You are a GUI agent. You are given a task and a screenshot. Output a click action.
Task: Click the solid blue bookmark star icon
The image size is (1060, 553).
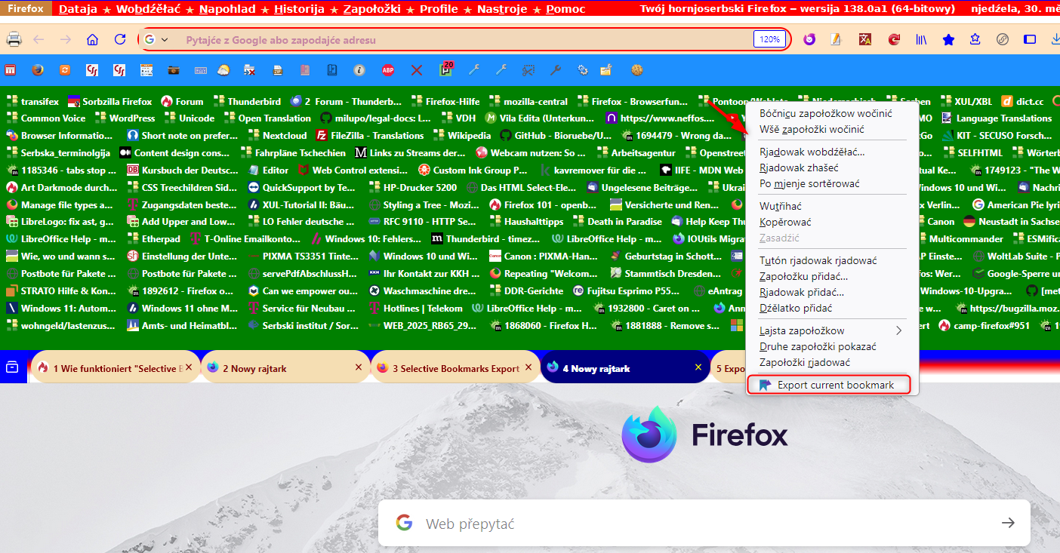[948, 39]
